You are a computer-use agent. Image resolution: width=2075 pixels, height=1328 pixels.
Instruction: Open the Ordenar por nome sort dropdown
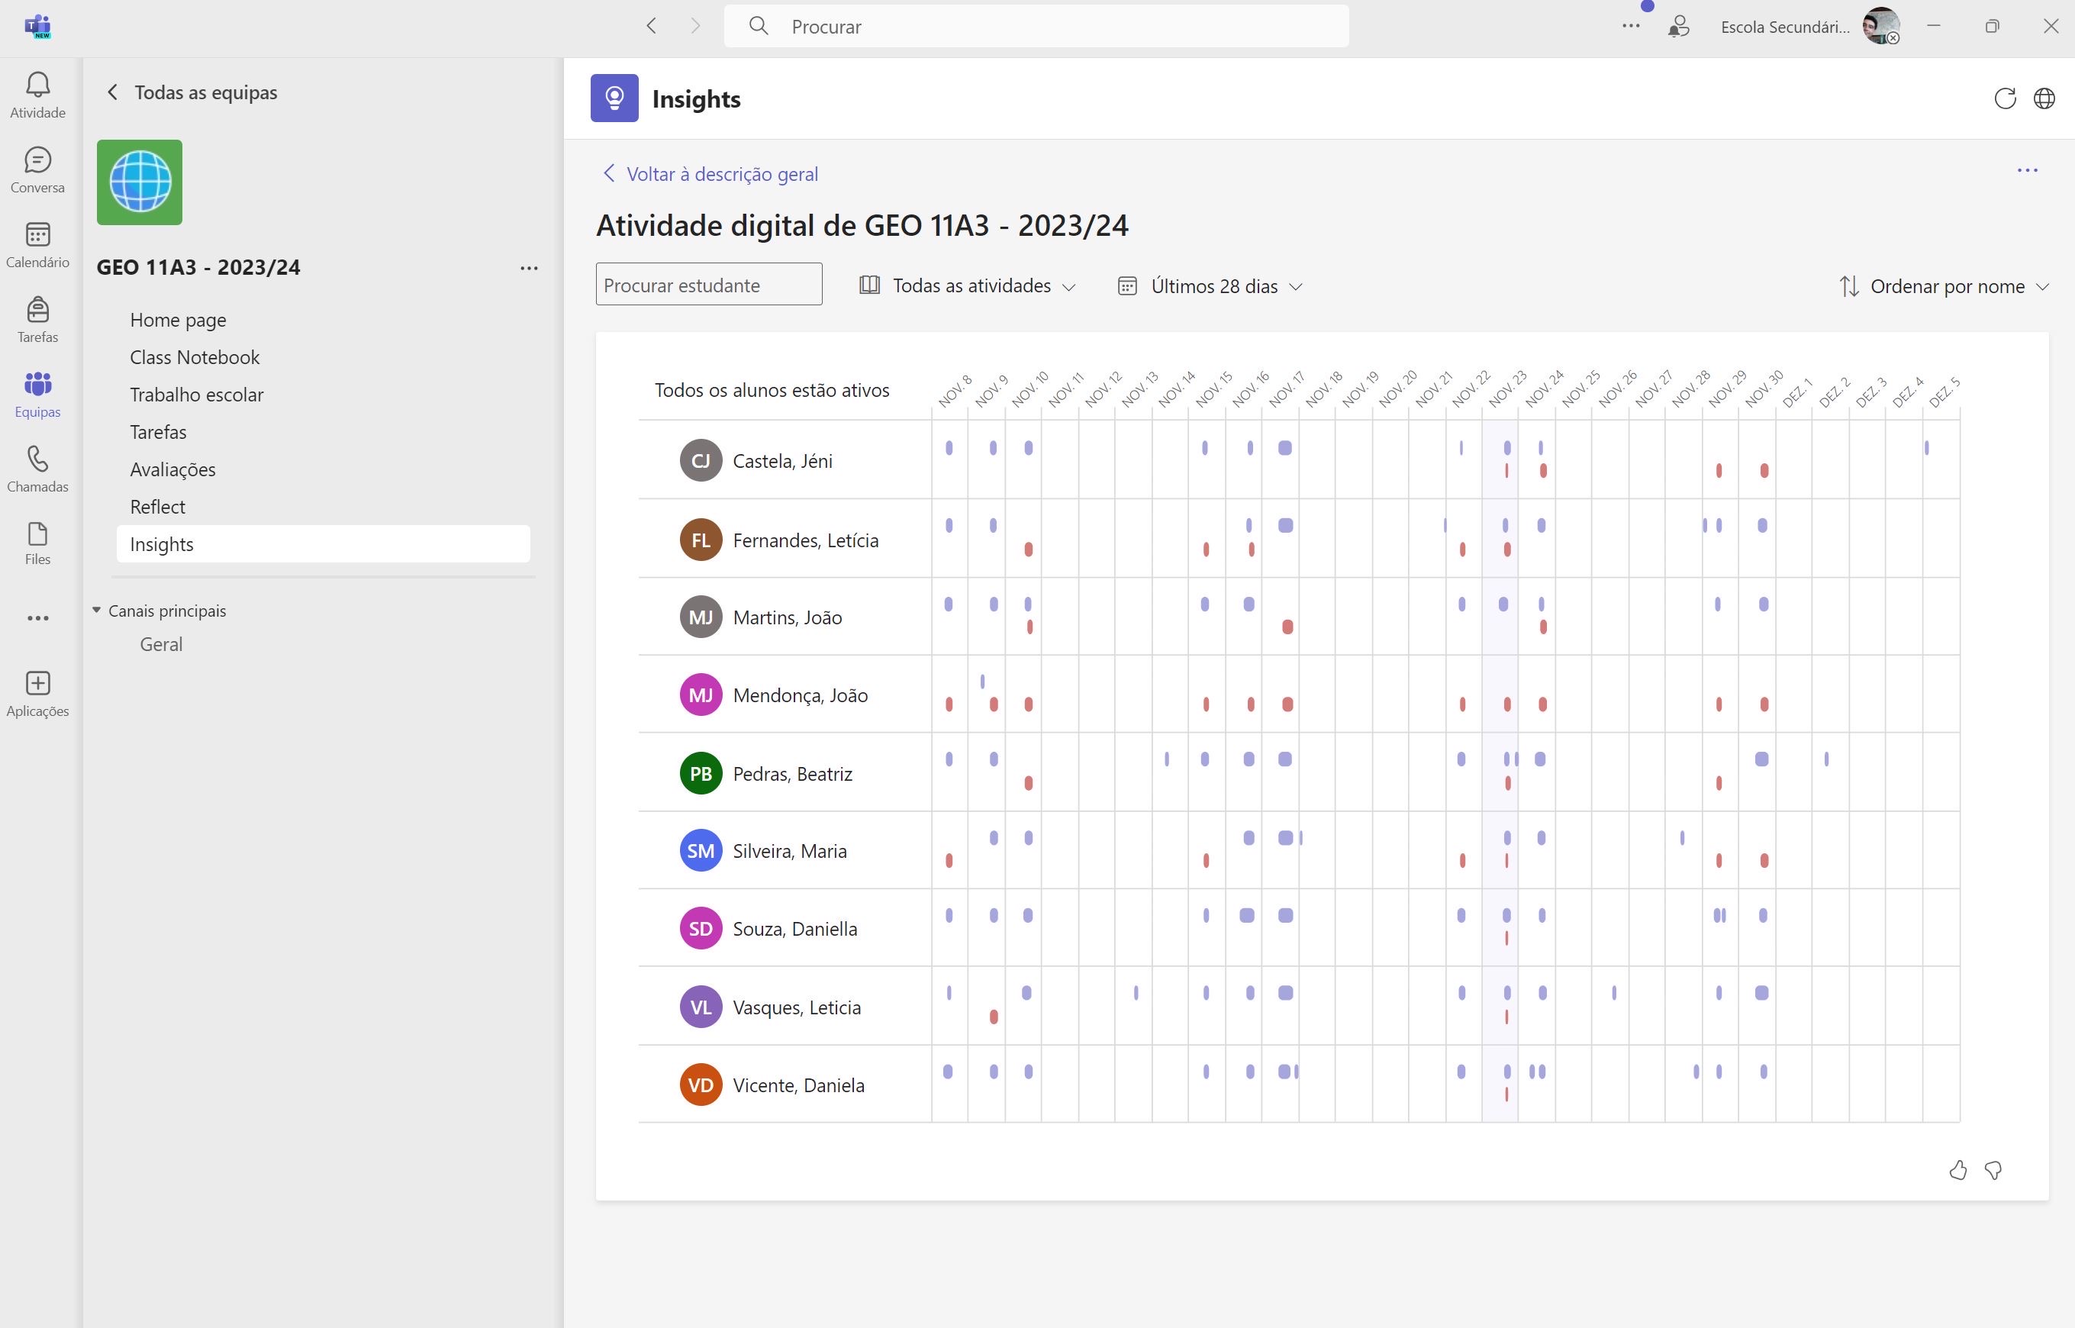[x=1943, y=285]
